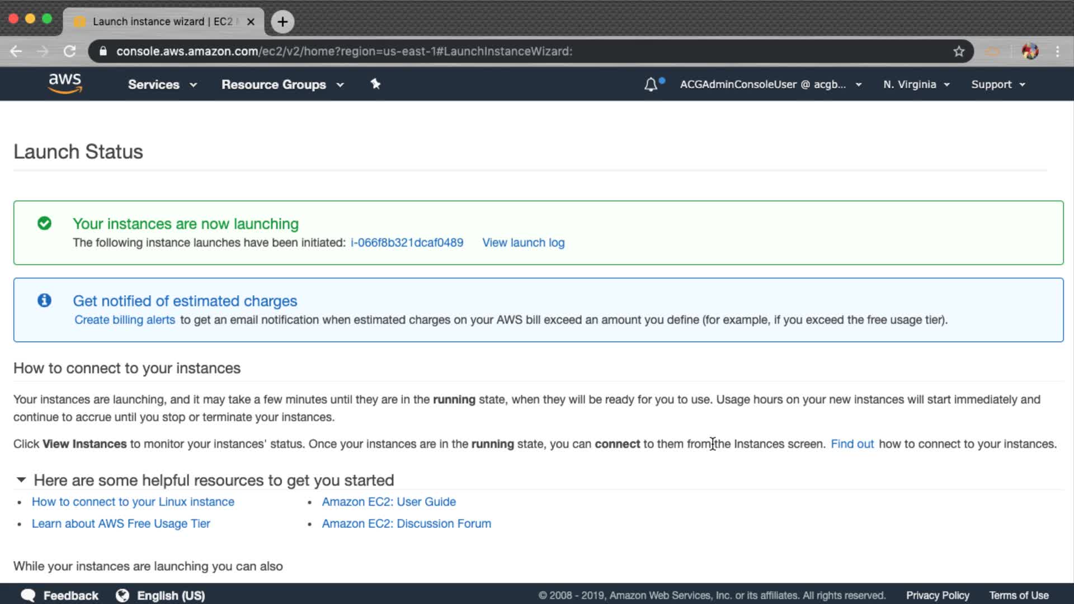Open a new browser tab
Viewport: 1074px width, 604px height.
coord(282,22)
